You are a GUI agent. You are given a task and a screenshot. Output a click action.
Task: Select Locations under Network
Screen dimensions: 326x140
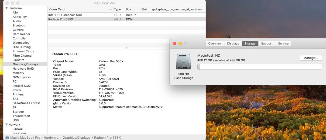[x=19, y=133]
